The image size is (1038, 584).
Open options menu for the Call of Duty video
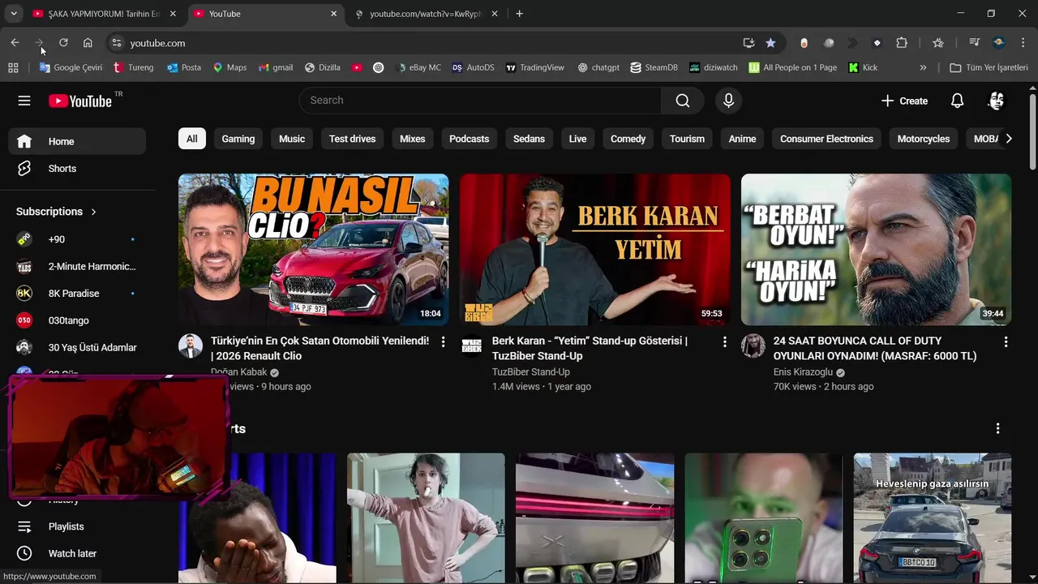click(x=1006, y=342)
